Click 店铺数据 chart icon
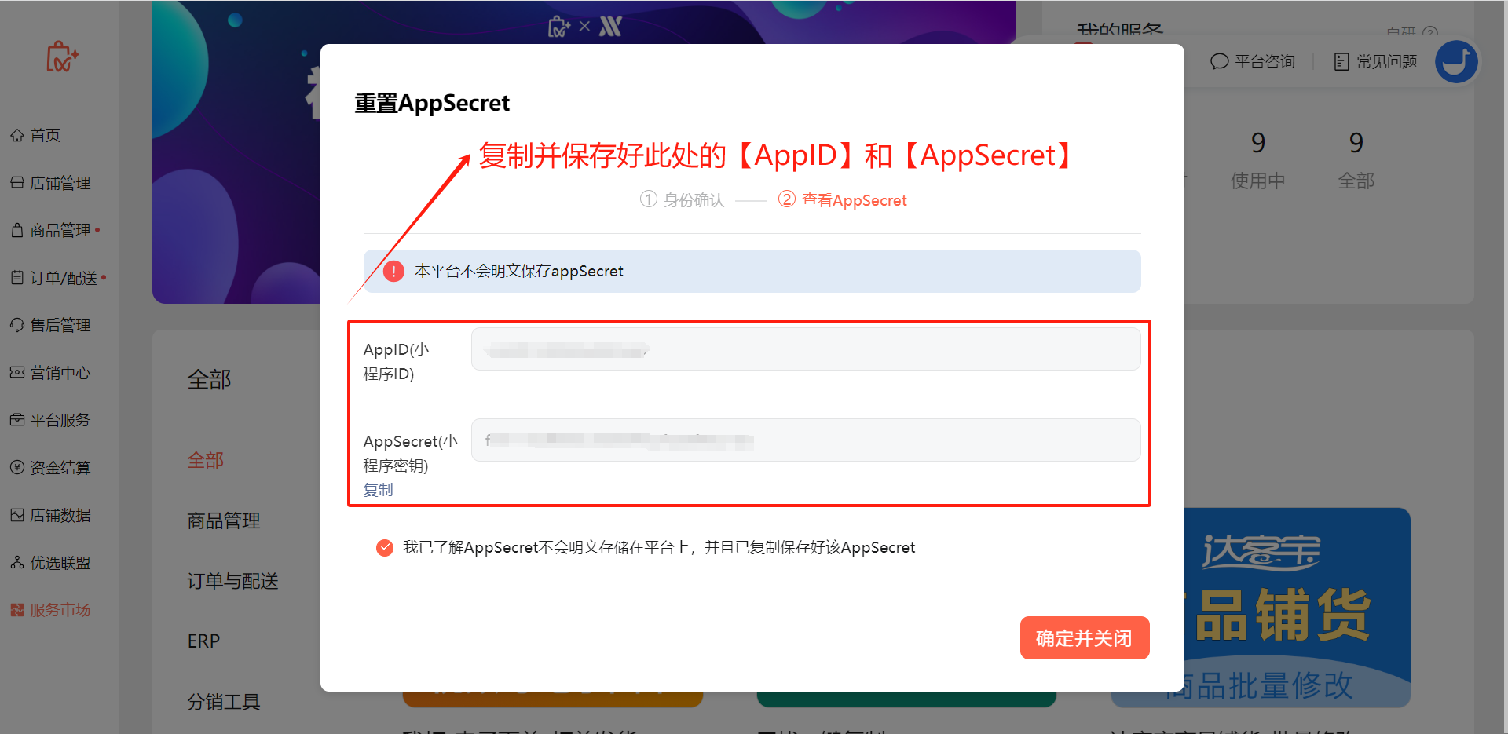This screenshot has height=734, width=1508. point(17,515)
